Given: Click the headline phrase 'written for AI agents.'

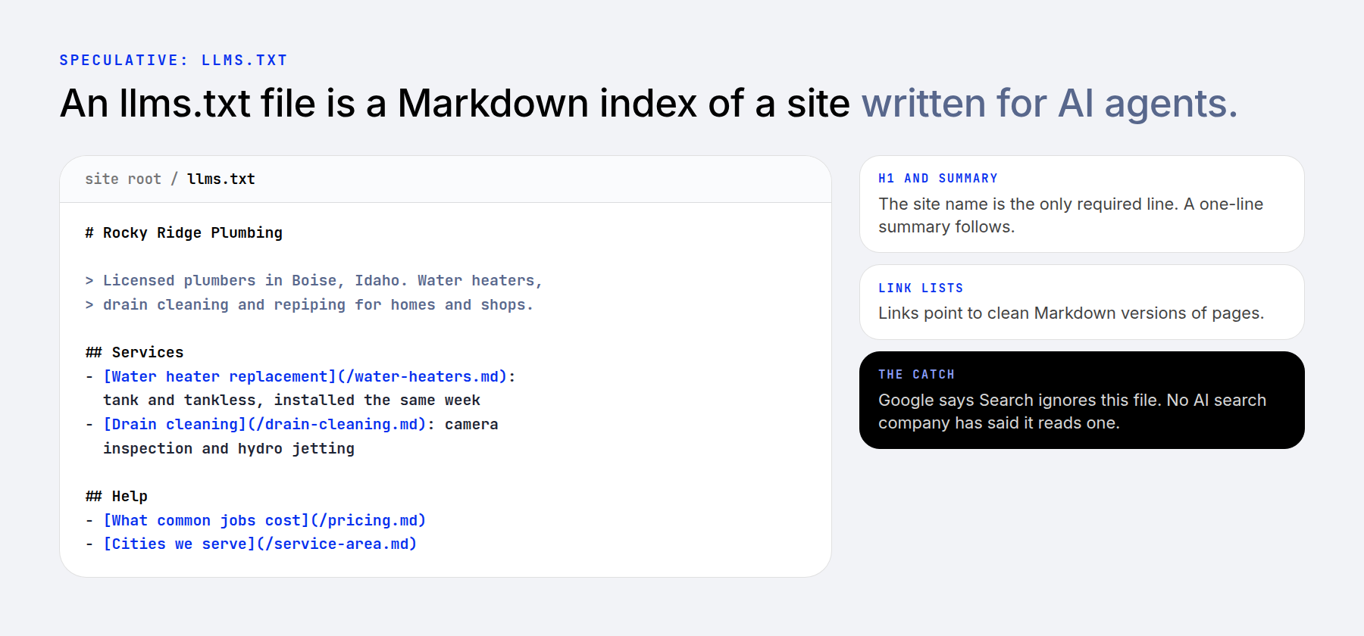Looking at the screenshot, I should (1050, 103).
